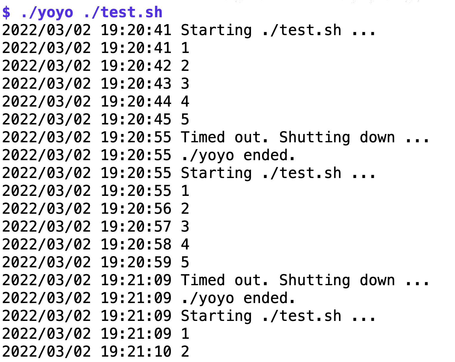Select the 19:21:09 './yoyo ended.' line
Screen dimensions: 455x362
click(149, 298)
